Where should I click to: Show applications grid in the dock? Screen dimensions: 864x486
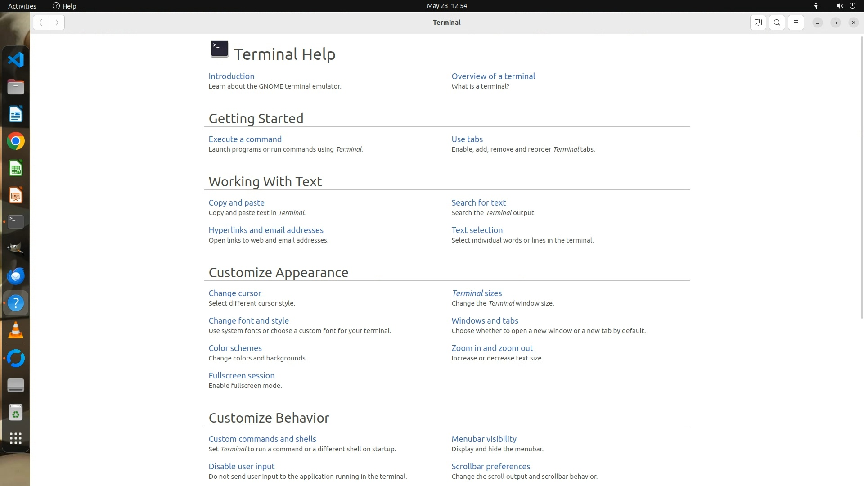tap(16, 438)
